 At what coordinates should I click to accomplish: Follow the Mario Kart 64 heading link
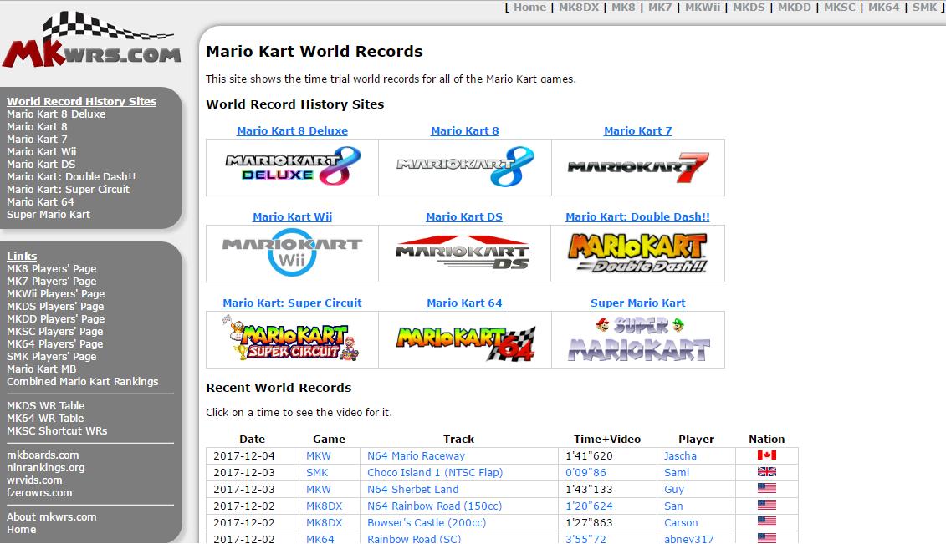464,303
